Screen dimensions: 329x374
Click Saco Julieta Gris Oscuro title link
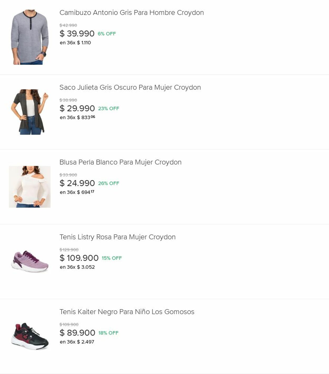point(130,88)
